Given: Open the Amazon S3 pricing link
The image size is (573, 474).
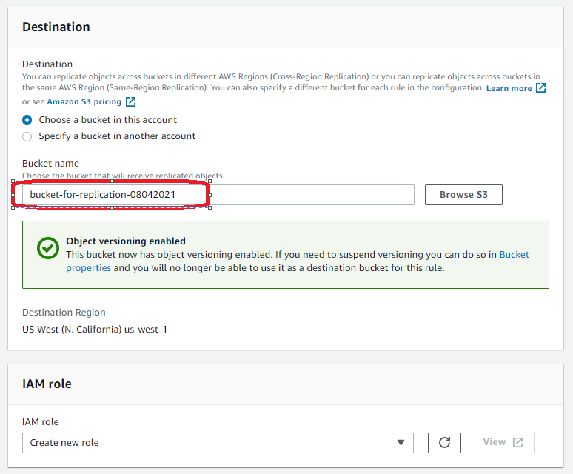Looking at the screenshot, I should [x=83, y=101].
